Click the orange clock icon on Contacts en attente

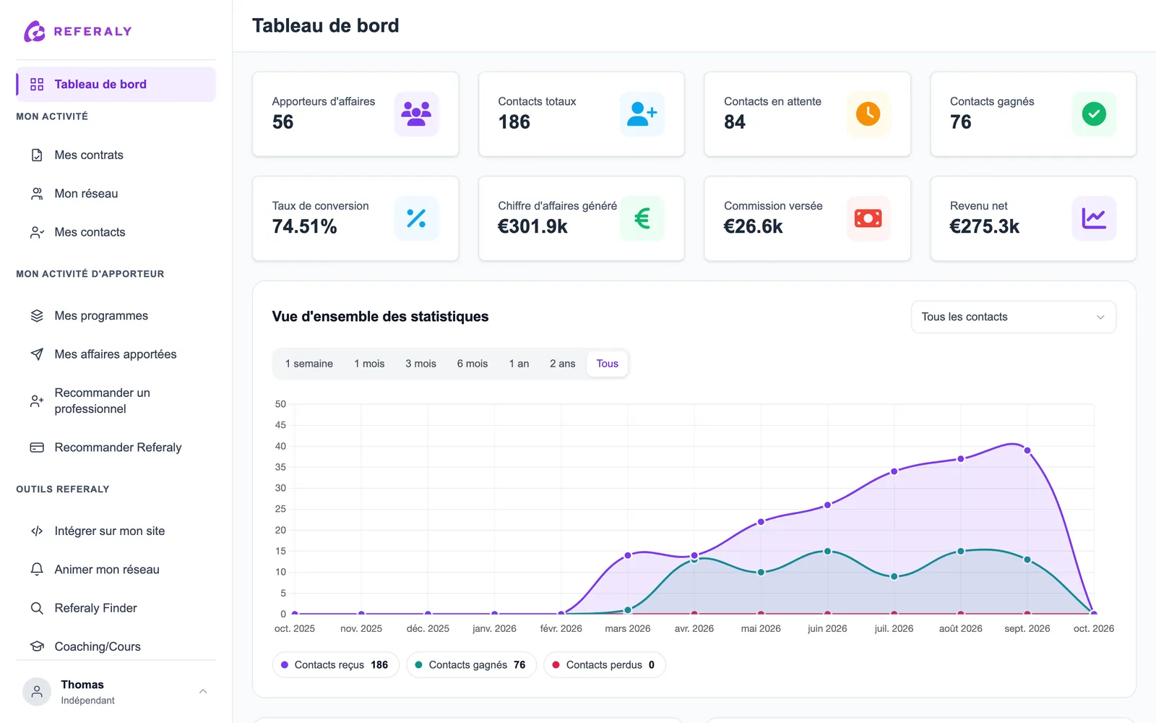pos(868,114)
